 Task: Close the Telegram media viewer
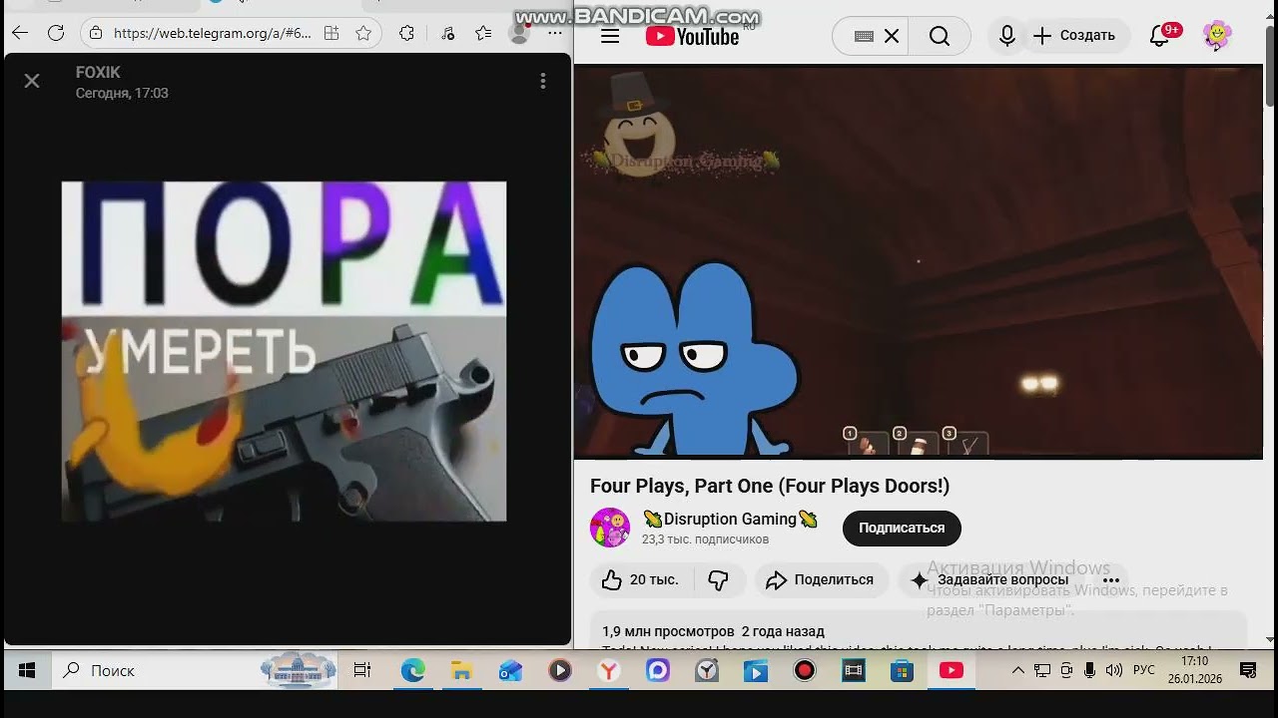(x=32, y=81)
